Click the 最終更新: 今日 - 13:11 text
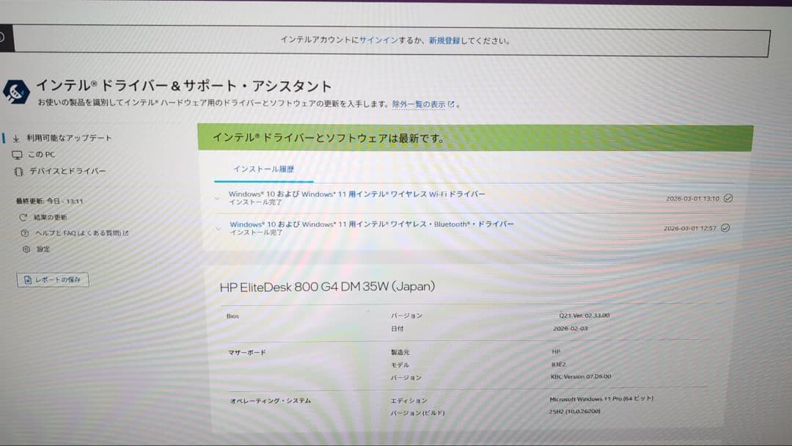The height and width of the screenshot is (446, 792). (x=50, y=201)
